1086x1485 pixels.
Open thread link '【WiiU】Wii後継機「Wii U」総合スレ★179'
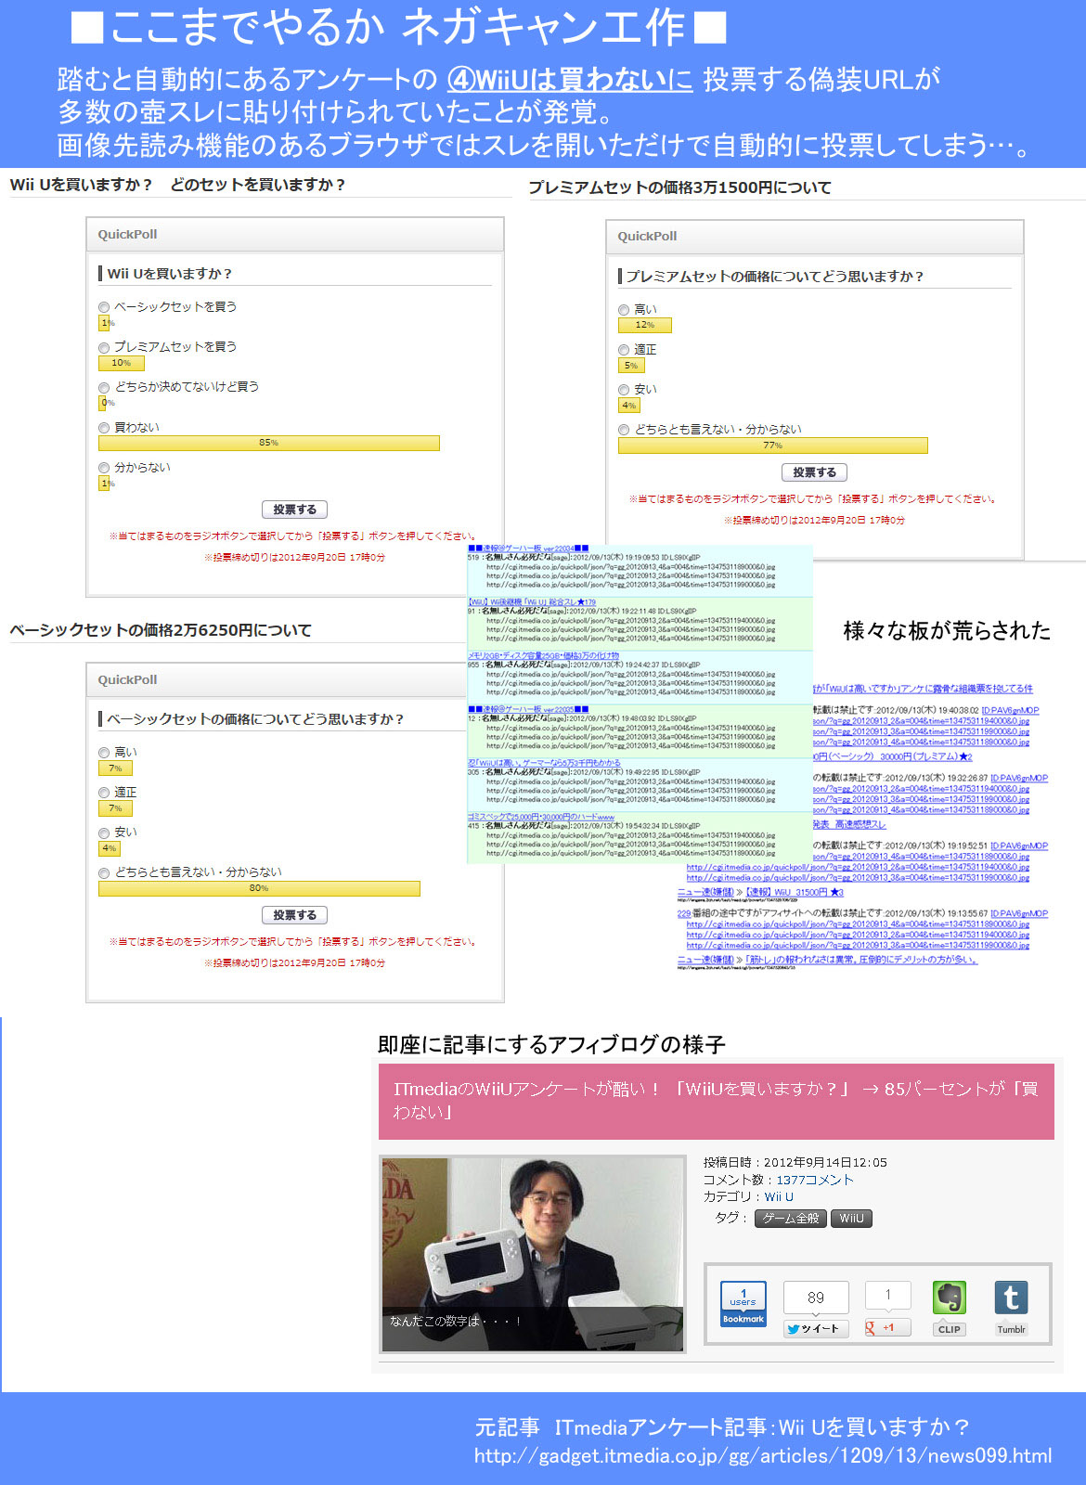tap(532, 602)
